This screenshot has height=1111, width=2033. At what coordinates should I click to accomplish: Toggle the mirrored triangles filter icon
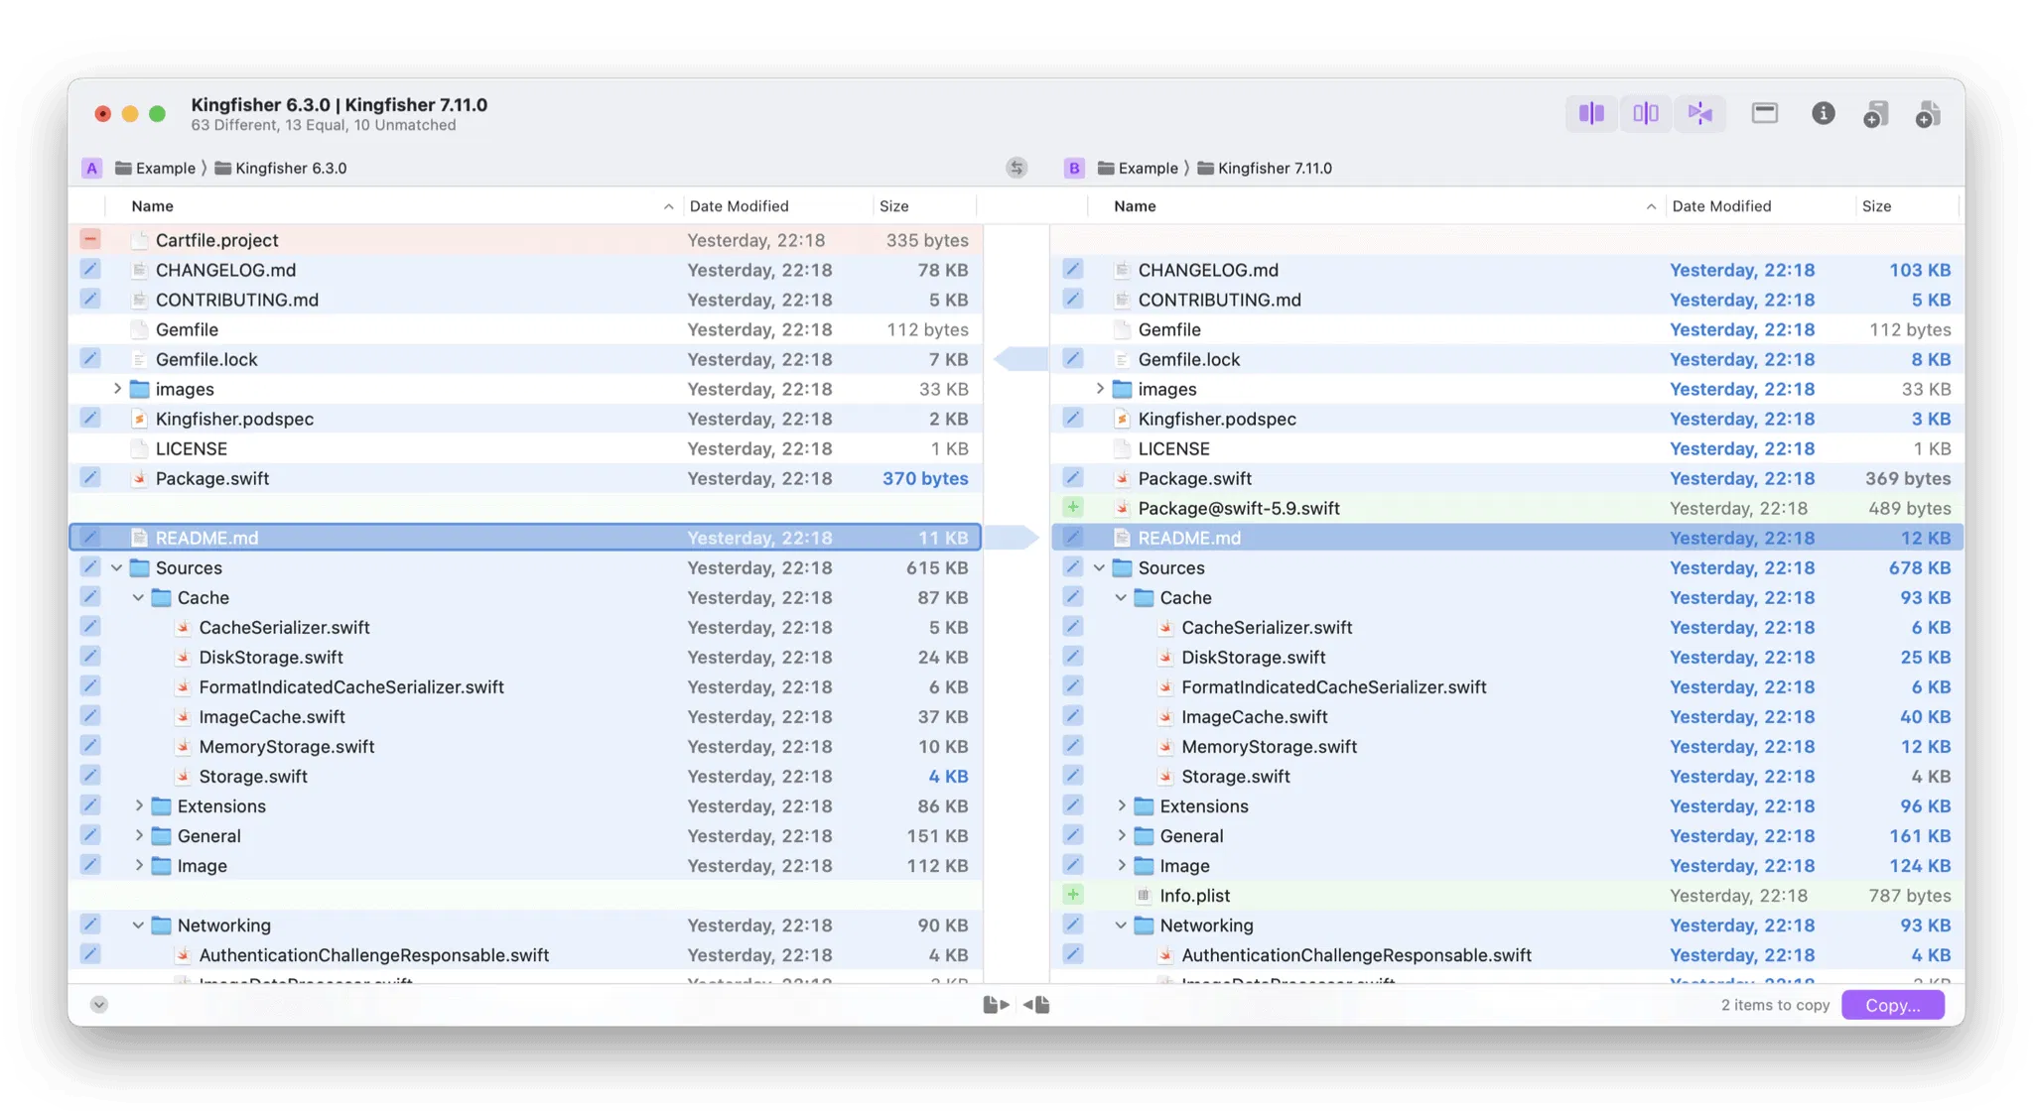coord(1699,113)
